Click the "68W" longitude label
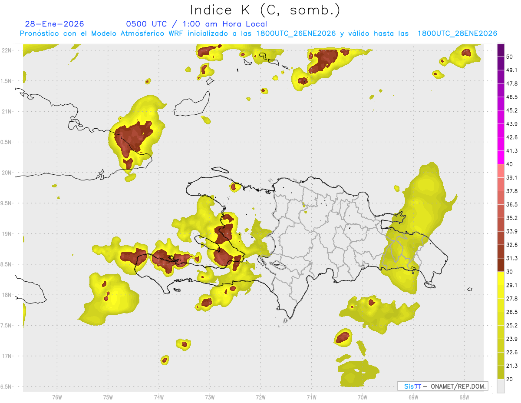The width and height of the screenshot is (521, 403). [x=464, y=397]
